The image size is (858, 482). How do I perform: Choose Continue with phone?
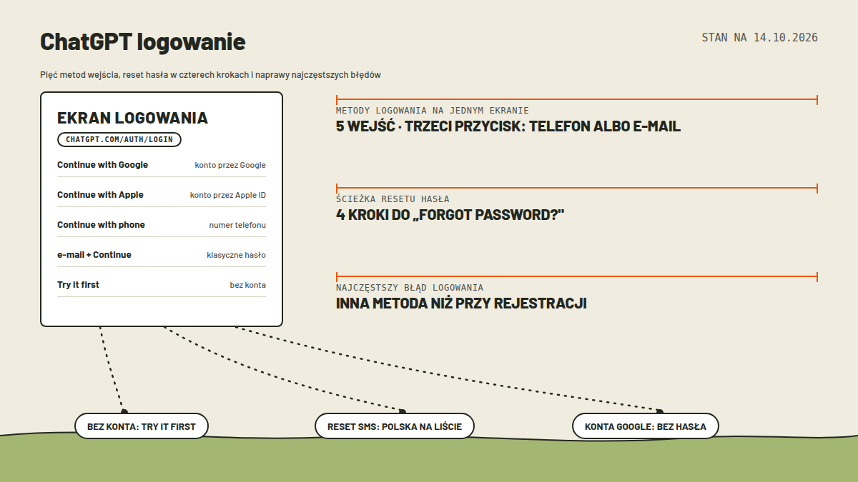[101, 225]
